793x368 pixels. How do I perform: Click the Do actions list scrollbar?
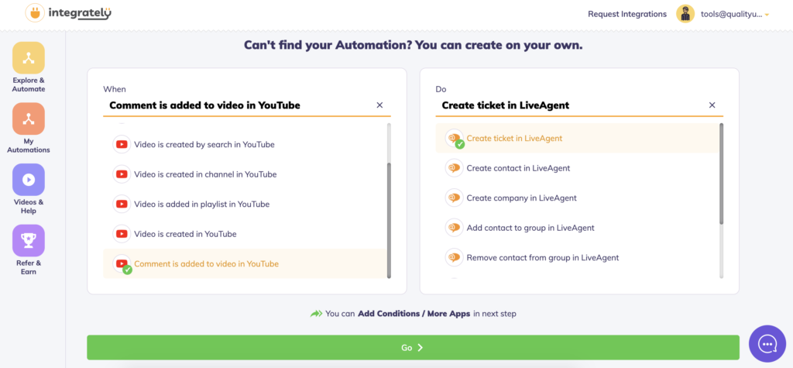click(721, 174)
